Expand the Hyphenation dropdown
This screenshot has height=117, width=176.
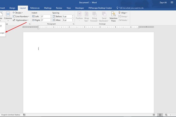(x=21, y=20)
